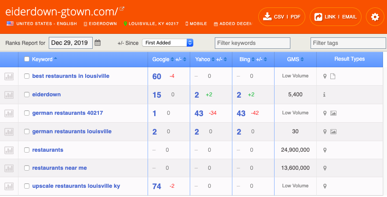Sort by the GMS column arrows
This screenshot has height=197, width=387.
pos(302,59)
